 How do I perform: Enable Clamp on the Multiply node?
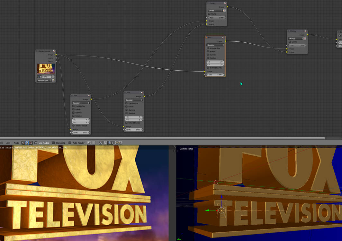[290, 42]
